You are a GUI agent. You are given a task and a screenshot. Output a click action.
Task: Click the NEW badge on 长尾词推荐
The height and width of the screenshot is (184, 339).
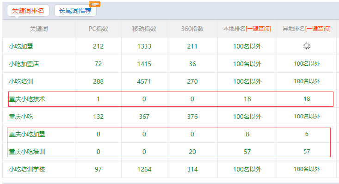tap(94, 4)
